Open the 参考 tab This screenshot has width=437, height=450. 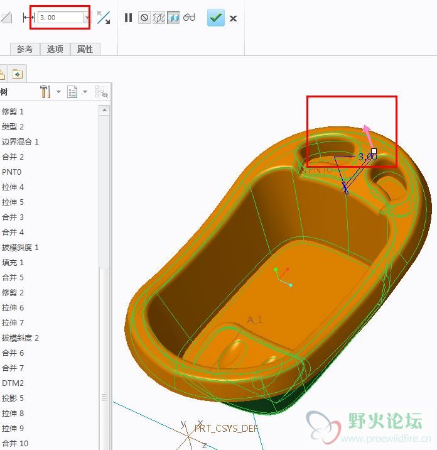coord(24,49)
